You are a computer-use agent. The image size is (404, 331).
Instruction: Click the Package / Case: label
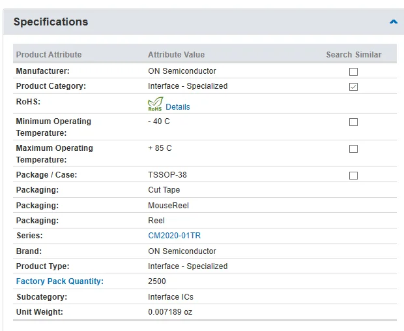coord(47,175)
